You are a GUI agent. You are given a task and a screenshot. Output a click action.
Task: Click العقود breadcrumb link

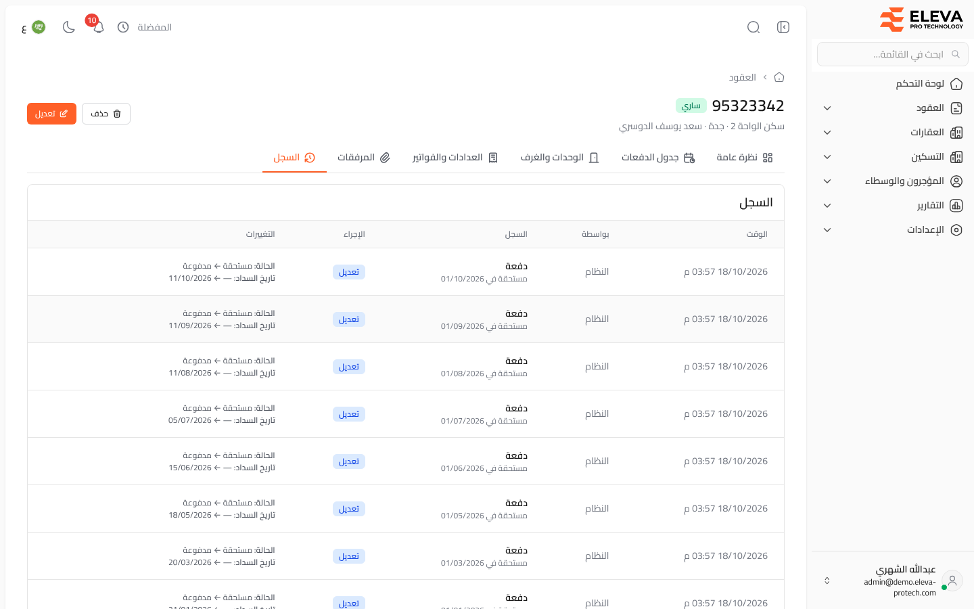pos(742,77)
